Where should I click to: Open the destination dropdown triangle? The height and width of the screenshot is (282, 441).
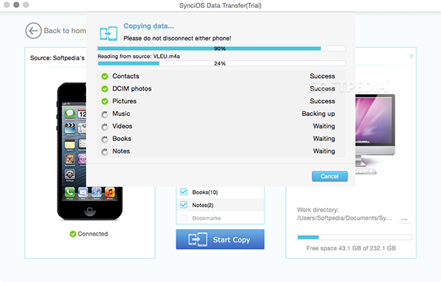411,57
